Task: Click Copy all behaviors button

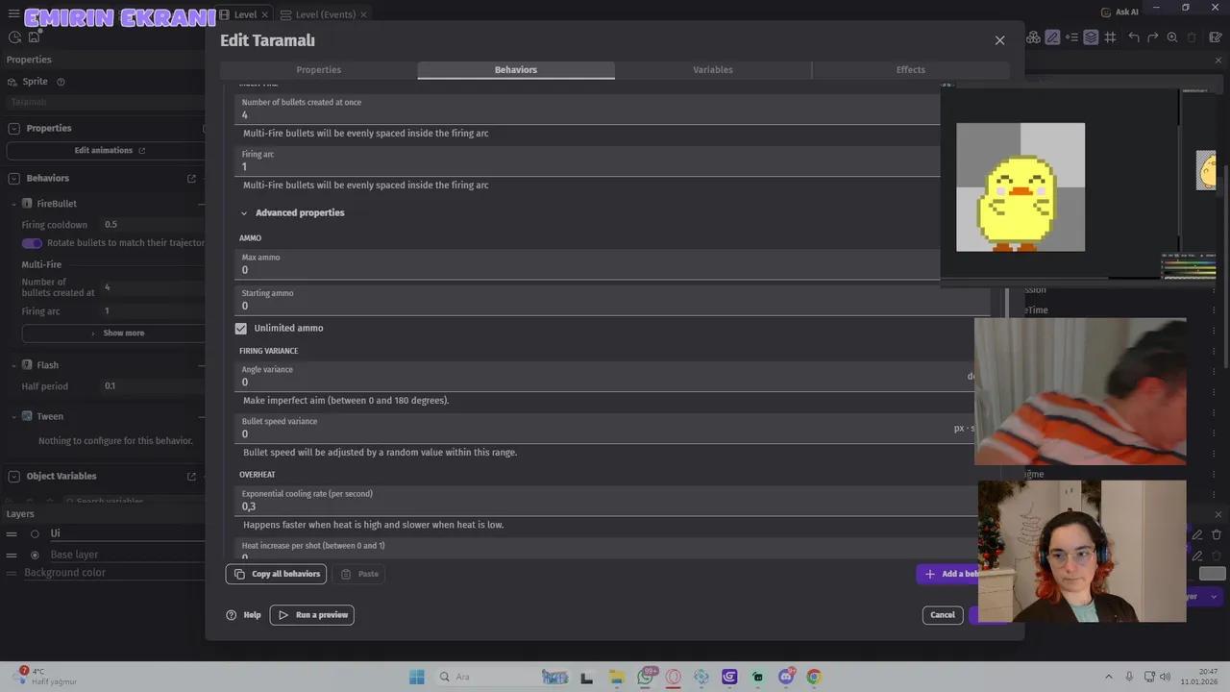Action: point(277,574)
